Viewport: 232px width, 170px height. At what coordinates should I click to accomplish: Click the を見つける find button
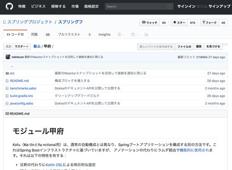(213, 47)
